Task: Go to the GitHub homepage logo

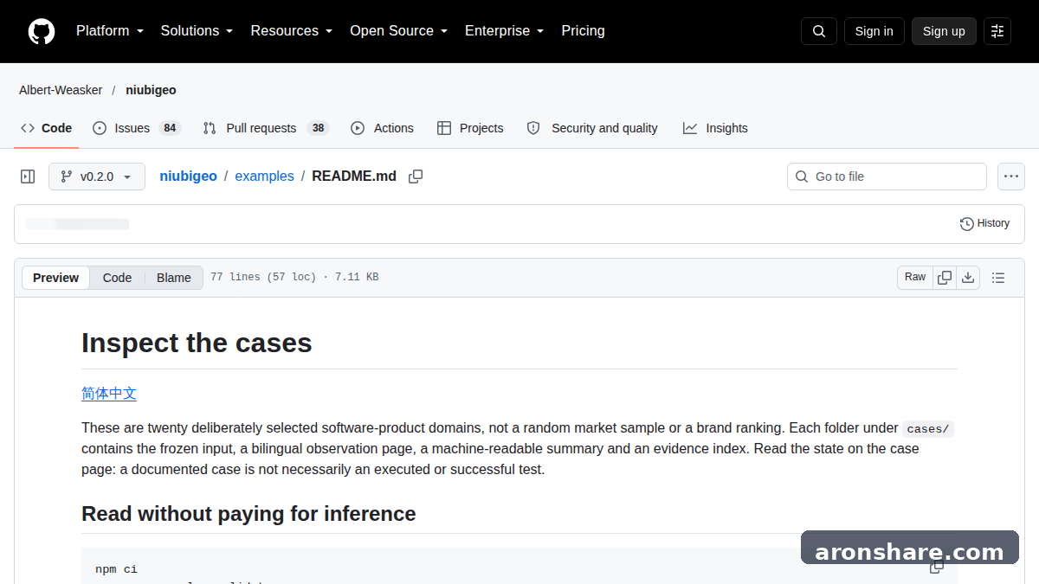Action: point(42,31)
